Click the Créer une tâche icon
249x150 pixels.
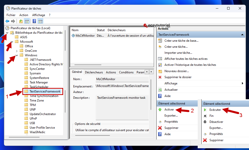tap(160, 47)
